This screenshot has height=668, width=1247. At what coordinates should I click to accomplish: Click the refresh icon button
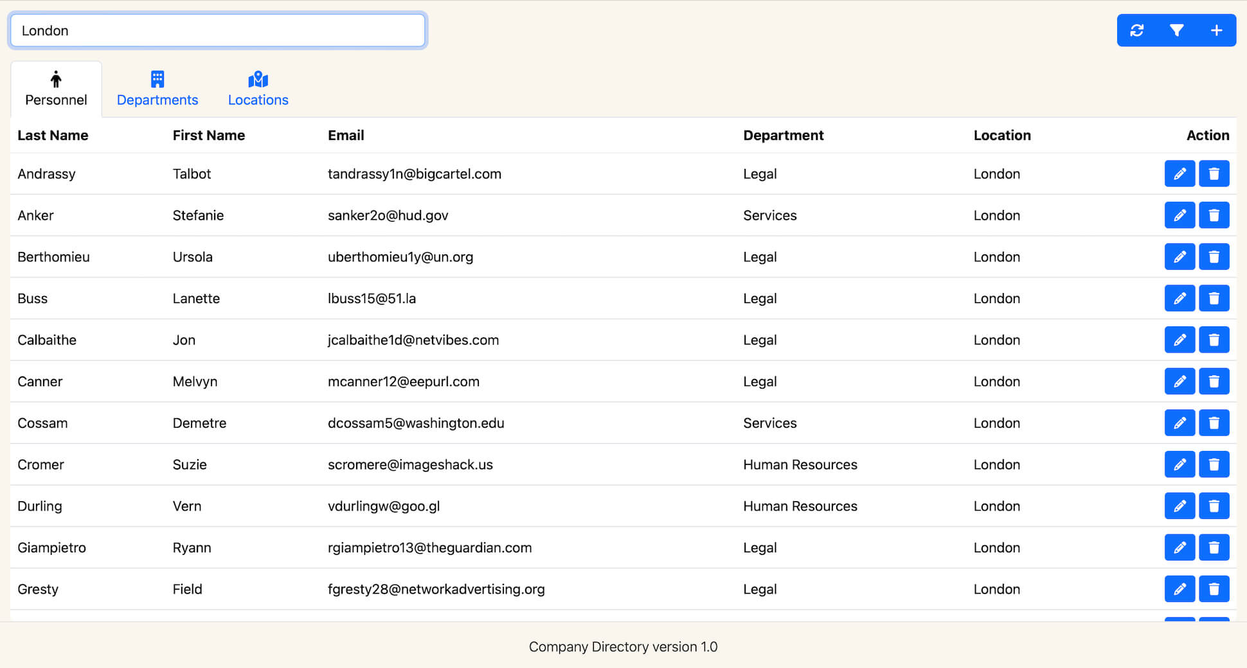(1136, 30)
